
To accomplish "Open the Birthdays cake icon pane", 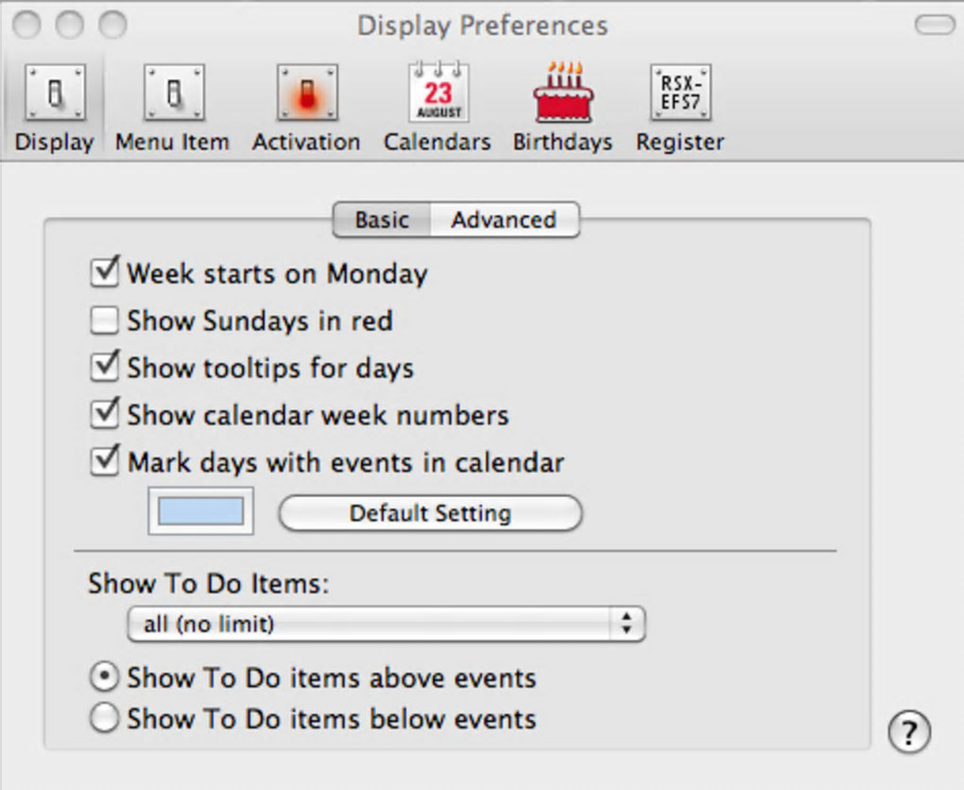I will pyautogui.click(x=562, y=106).
